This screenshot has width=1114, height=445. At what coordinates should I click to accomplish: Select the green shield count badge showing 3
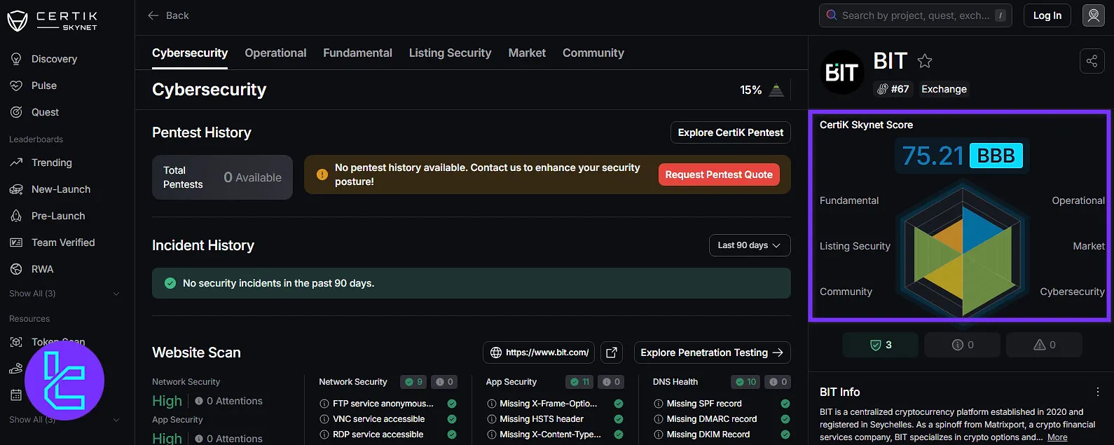pos(880,345)
